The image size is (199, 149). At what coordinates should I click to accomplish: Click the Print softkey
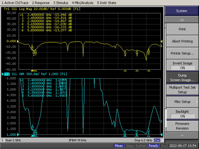click(182, 29)
